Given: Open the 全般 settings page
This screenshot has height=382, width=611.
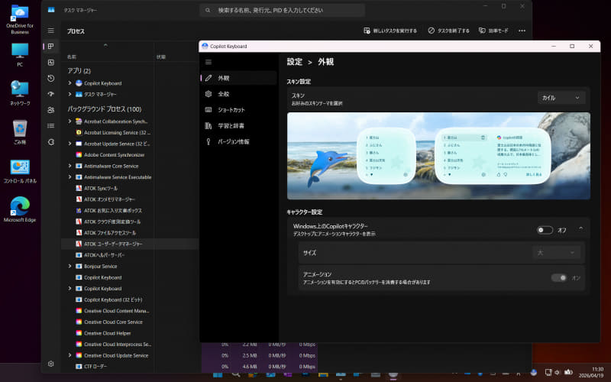Looking at the screenshot, I should (238, 94).
